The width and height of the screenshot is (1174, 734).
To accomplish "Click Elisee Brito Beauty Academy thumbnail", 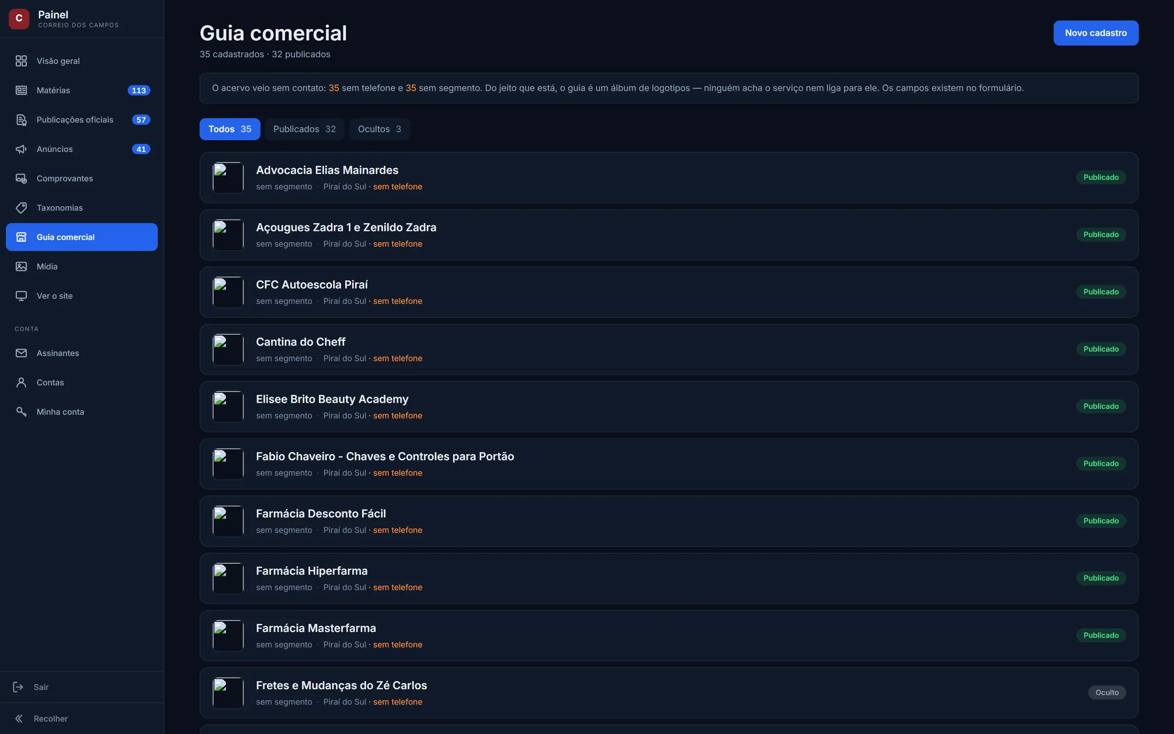I will coord(228,407).
